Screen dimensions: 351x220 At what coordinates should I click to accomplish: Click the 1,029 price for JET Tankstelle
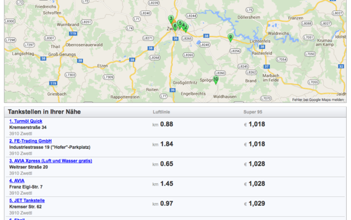[257, 204]
